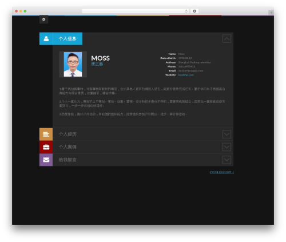Collapse the 个人信息 section arrow
Image resolution: width=286 pixels, height=242 pixels.
pyautogui.click(x=227, y=39)
